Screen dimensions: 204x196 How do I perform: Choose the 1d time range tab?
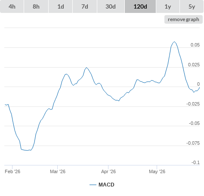pos(61,6)
